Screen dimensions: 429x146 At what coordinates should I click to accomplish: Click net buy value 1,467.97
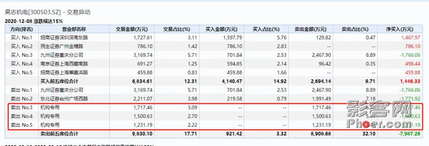click(x=411, y=38)
